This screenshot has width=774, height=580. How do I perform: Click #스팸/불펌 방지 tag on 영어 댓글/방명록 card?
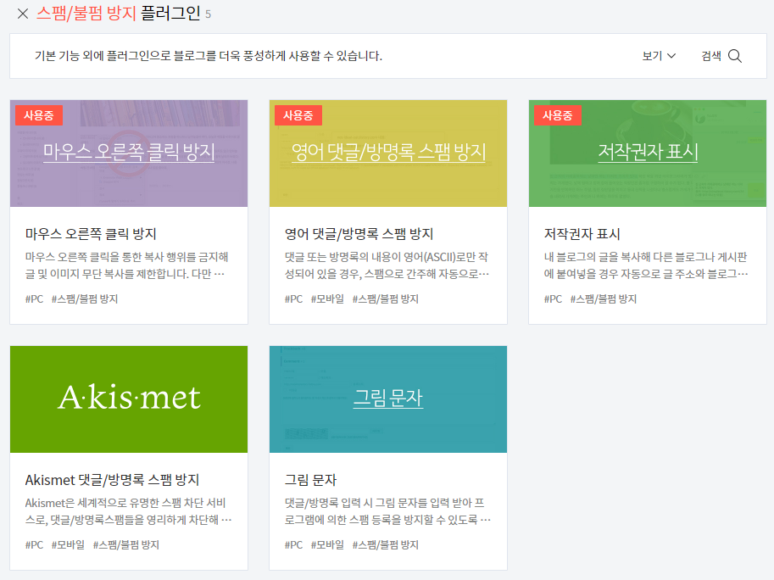(386, 298)
